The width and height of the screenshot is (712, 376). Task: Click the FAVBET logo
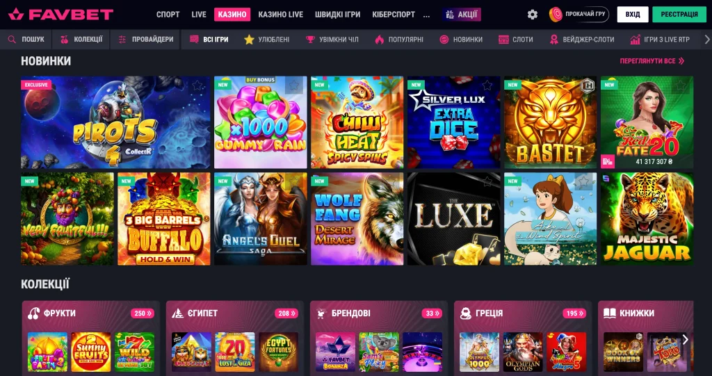(61, 15)
